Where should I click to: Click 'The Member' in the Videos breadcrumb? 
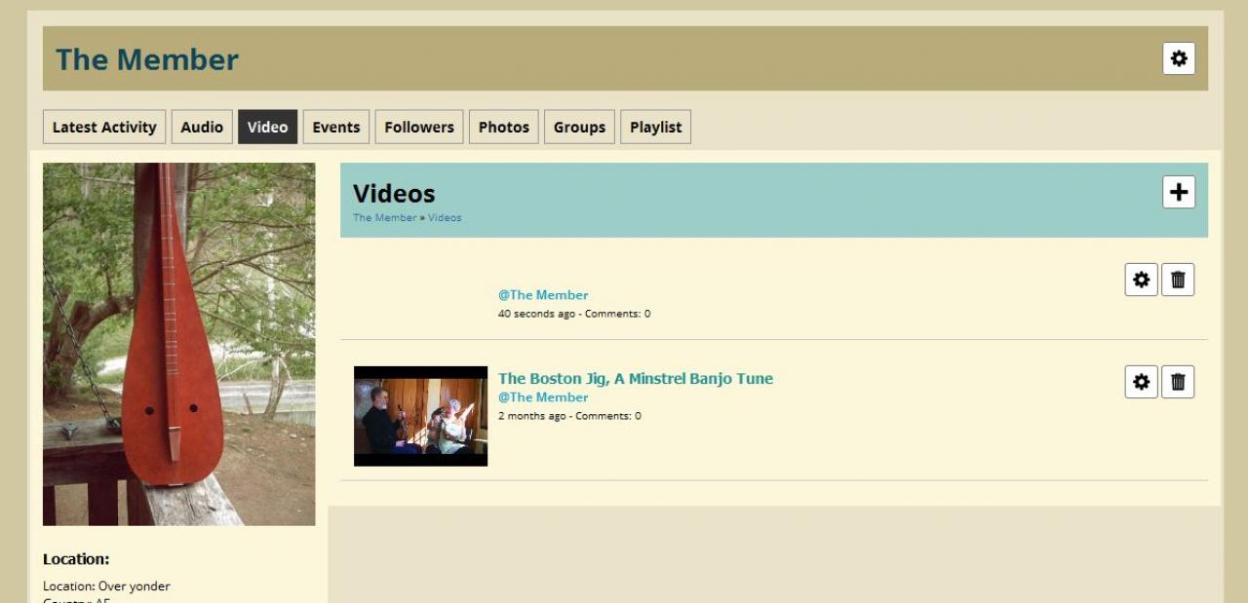coord(384,217)
